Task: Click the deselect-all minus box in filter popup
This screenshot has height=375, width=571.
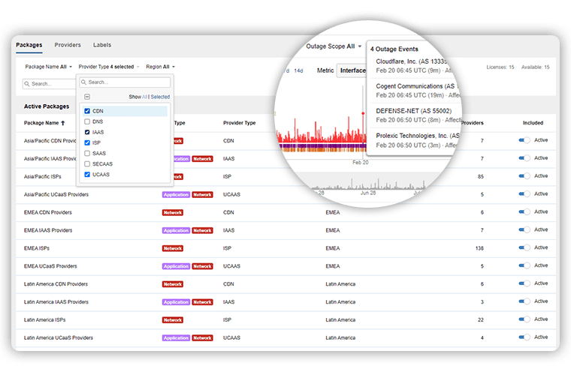Action: [x=87, y=97]
